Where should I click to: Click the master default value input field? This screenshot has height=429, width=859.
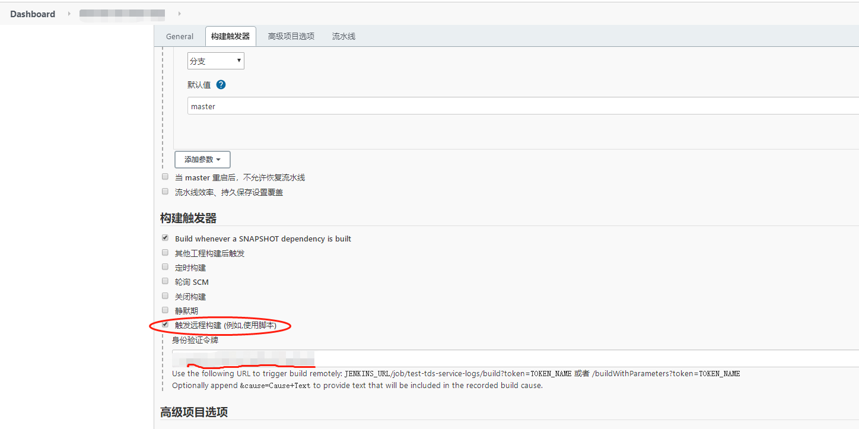coord(297,106)
